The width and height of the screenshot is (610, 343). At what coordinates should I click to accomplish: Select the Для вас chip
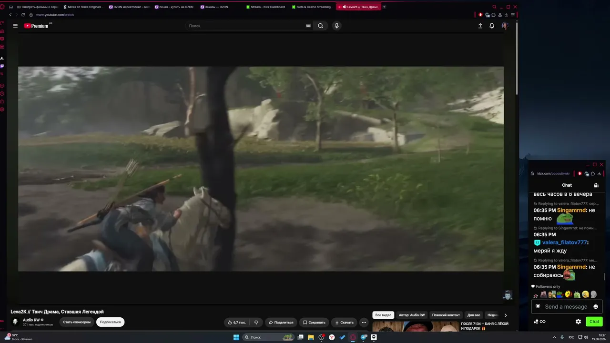pos(474,315)
